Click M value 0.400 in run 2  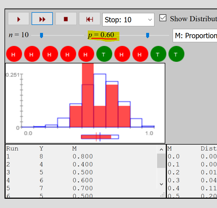click(x=83, y=164)
